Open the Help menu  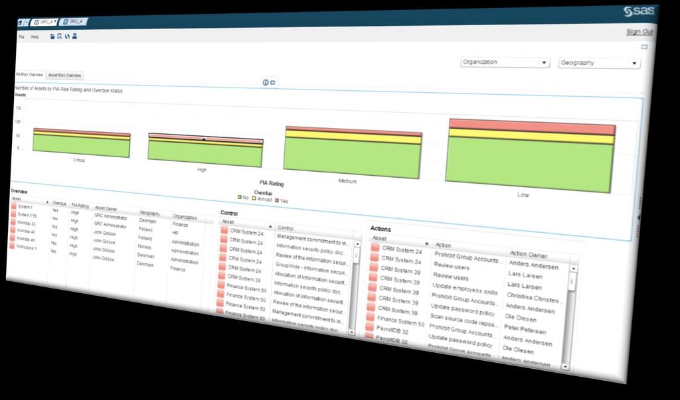click(35, 37)
